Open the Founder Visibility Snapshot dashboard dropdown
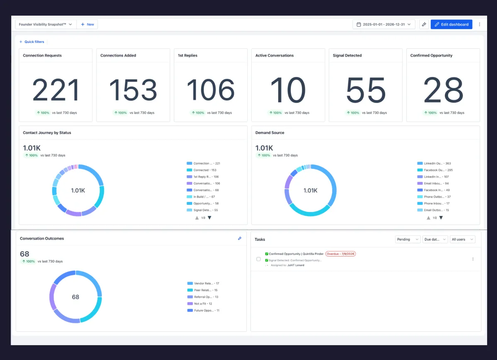The height and width of the screenshot is (360, 497). point(46,24)
